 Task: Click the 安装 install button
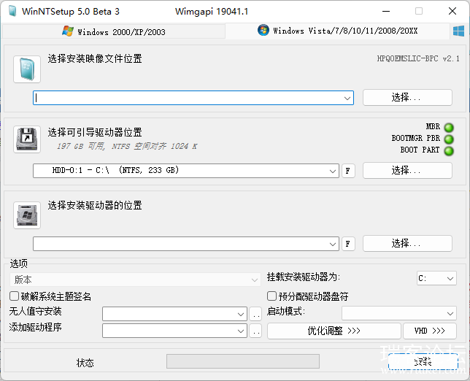[423, 361]
